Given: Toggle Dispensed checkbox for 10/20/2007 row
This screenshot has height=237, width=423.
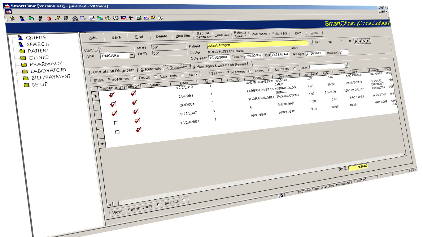Looking at the screenshot, I should [117, 132].
